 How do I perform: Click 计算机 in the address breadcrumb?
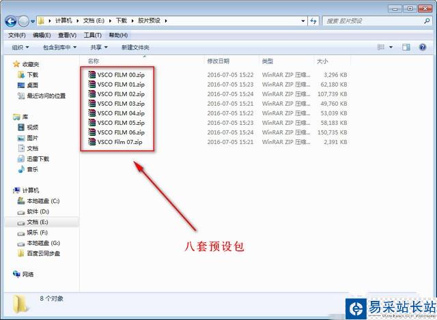click(x=64, y=20)
